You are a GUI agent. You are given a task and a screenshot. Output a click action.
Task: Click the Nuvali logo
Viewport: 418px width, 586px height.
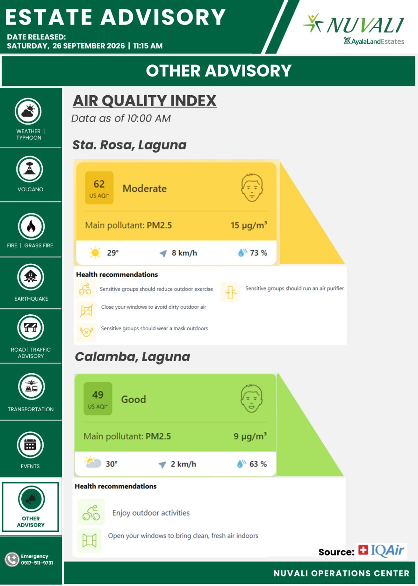click(x=354, y=25)
